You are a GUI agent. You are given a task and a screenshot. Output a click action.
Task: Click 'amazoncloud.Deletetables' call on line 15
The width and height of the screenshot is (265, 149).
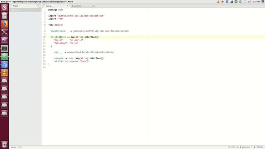pos(82,52)
